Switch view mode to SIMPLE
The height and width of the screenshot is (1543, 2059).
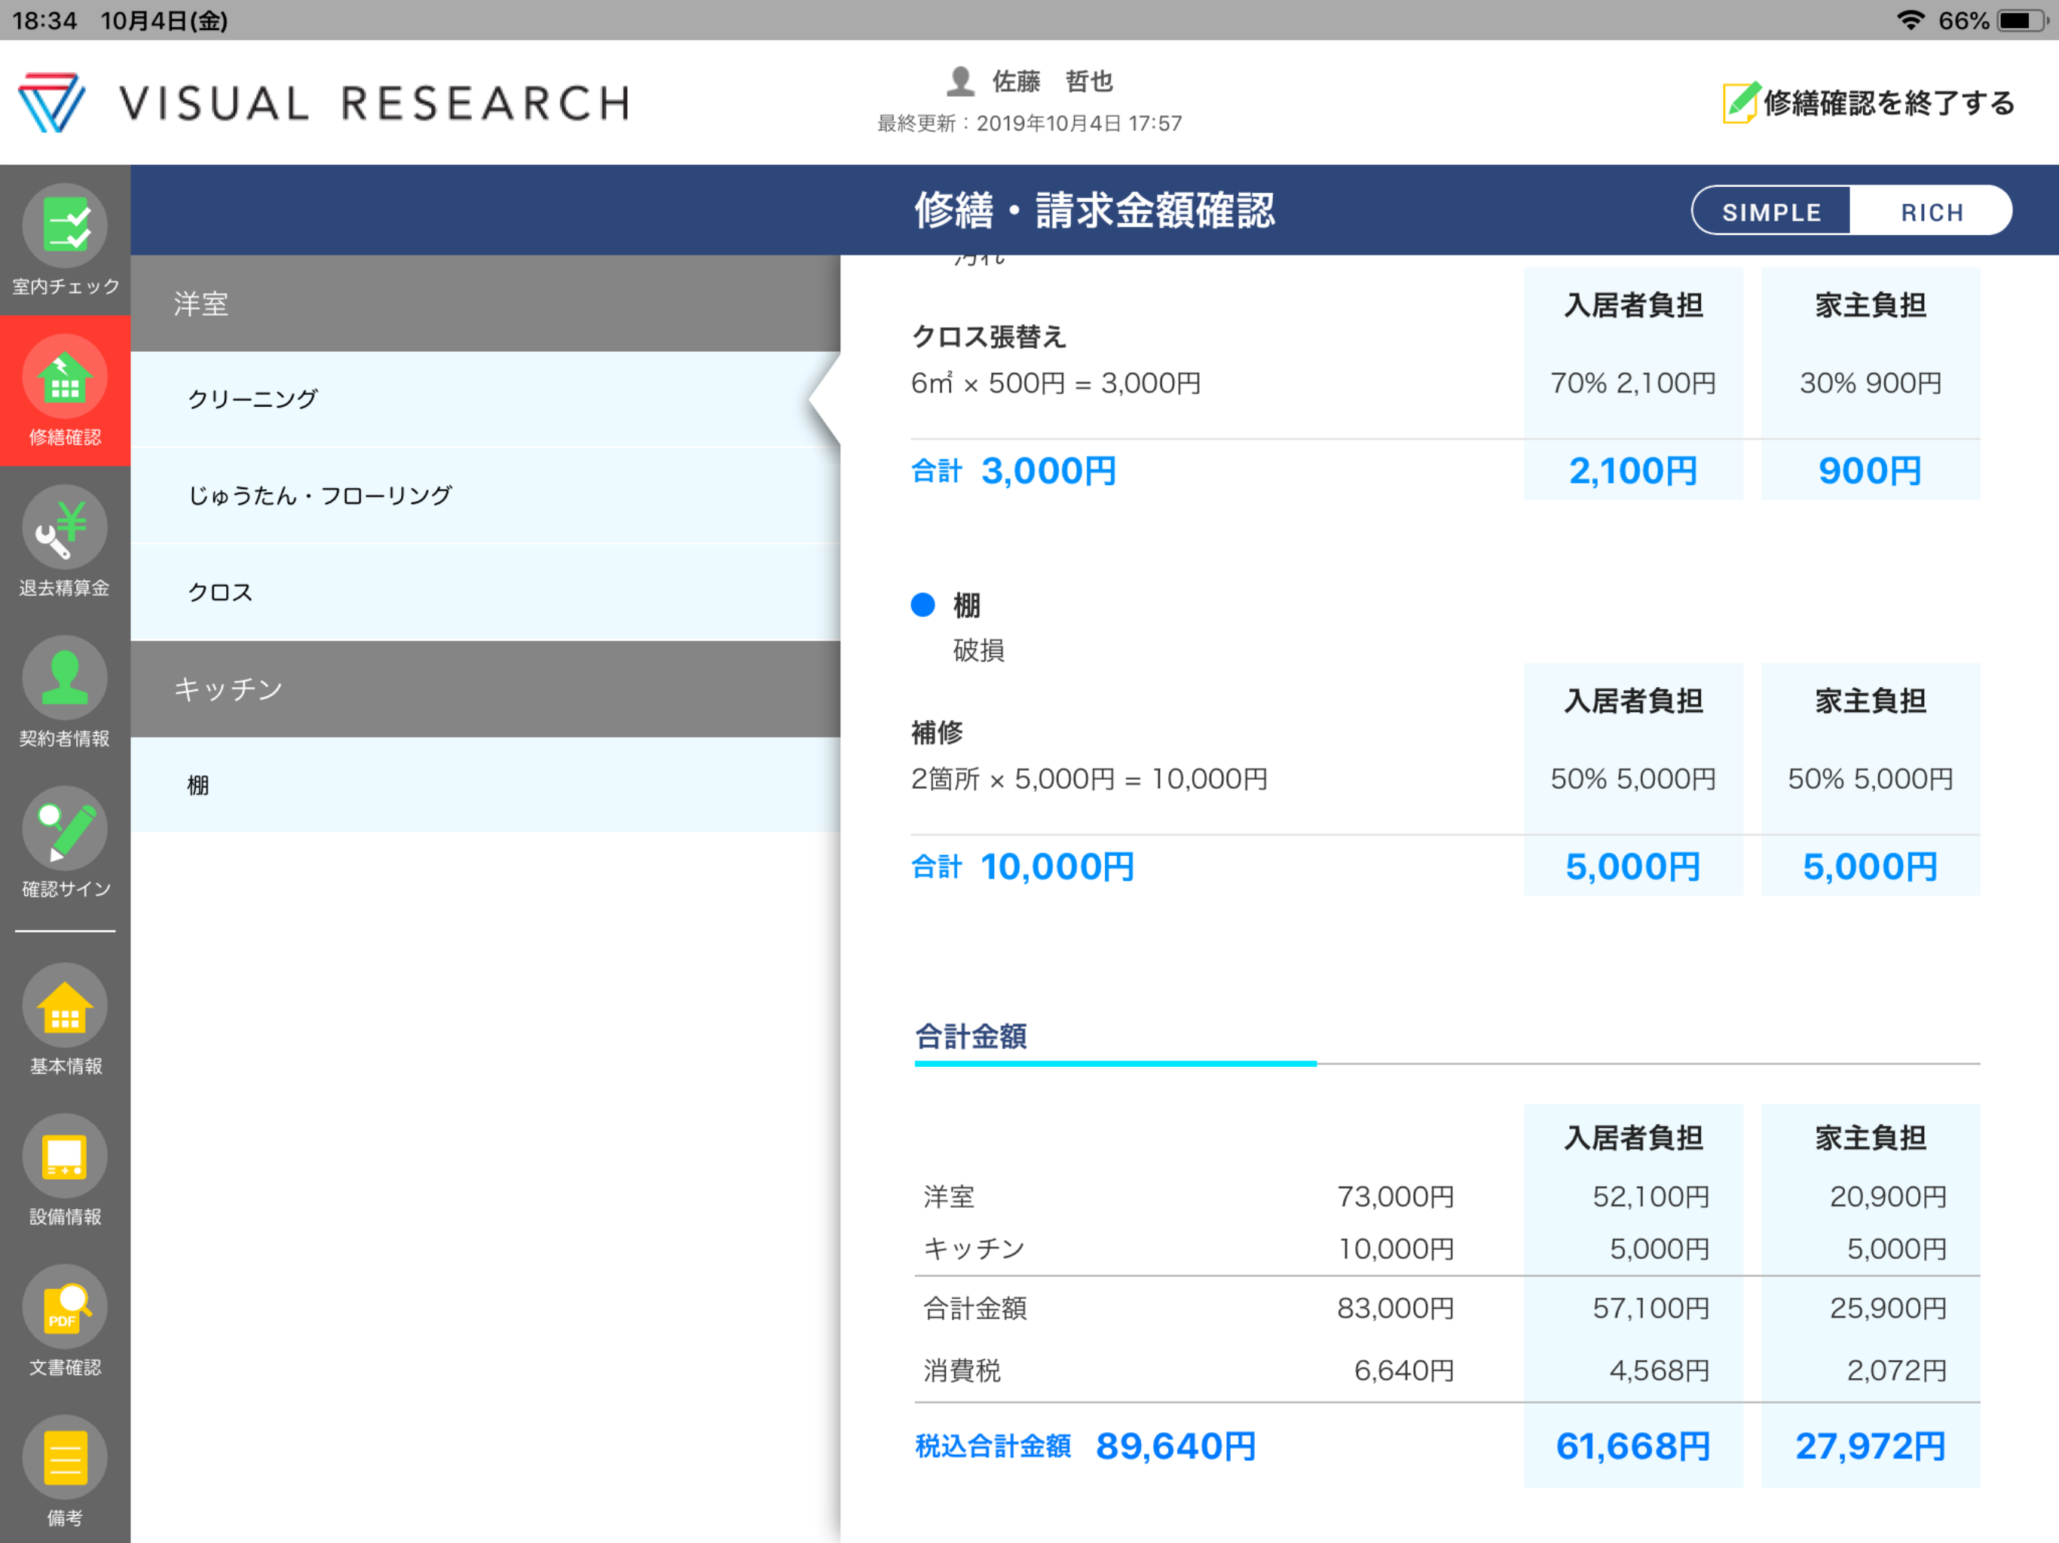point(1771,212)
